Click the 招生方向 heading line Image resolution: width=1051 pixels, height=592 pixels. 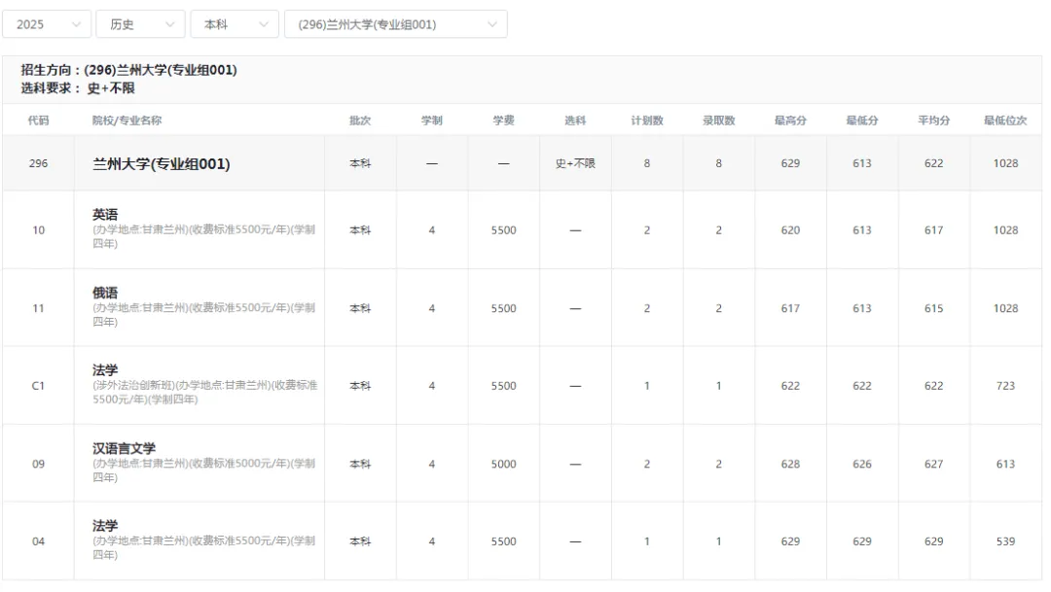tap(128, 70)
